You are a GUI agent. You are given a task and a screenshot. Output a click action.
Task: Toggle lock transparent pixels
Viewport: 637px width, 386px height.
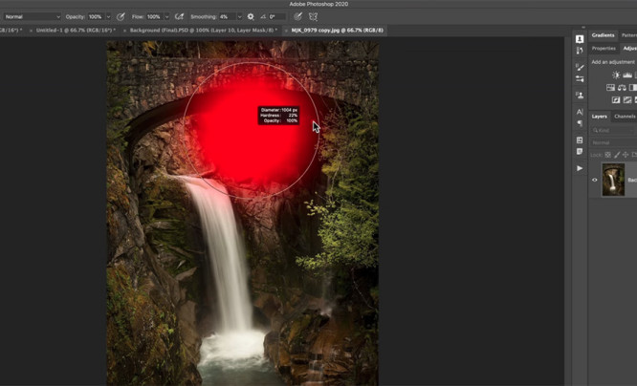pyautogui.click(x=607, y=155)
